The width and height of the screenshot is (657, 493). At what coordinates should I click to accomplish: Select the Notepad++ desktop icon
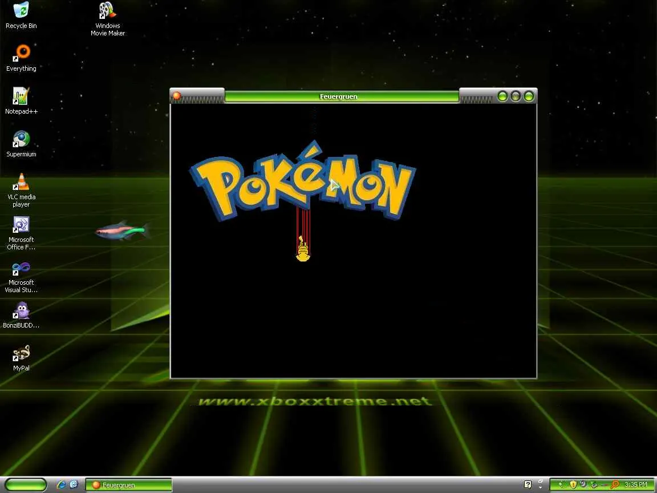[x=21, y=101]
